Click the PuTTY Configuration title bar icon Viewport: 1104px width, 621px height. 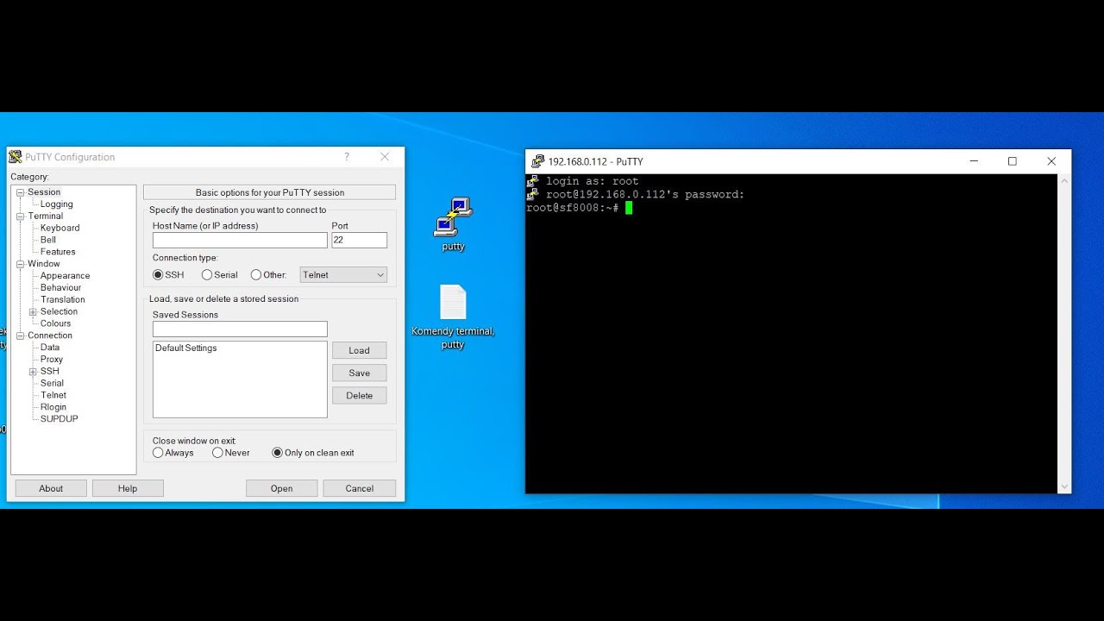pyautogui.click(x=16, y=157)
